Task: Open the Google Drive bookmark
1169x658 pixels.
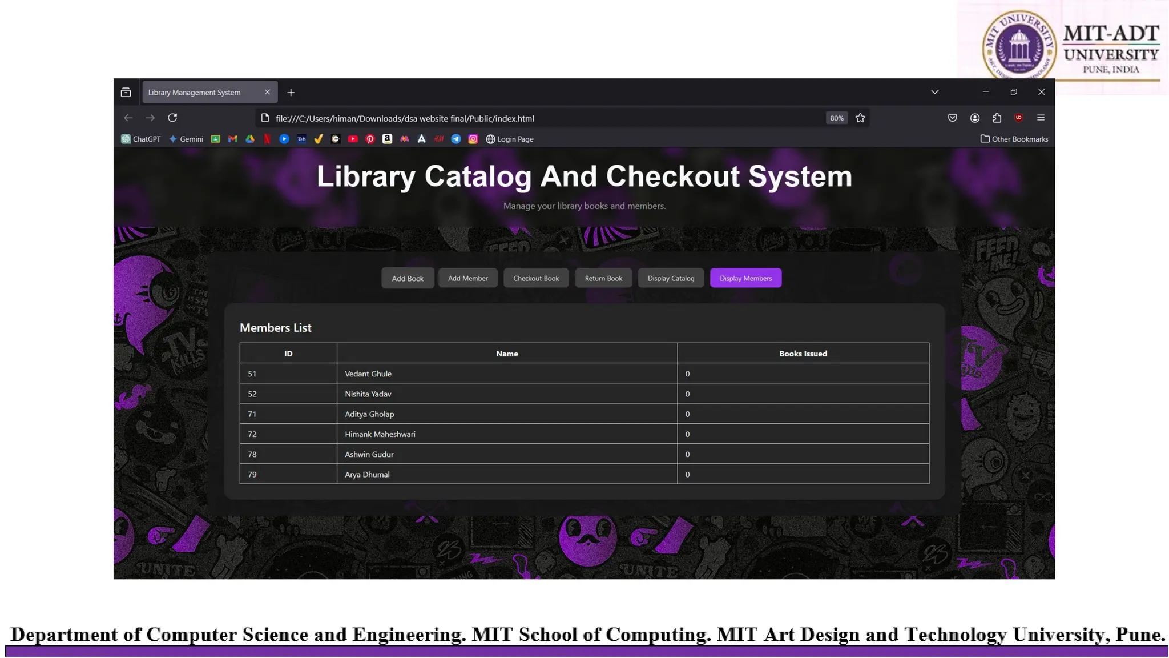Action: pos(250,139)
